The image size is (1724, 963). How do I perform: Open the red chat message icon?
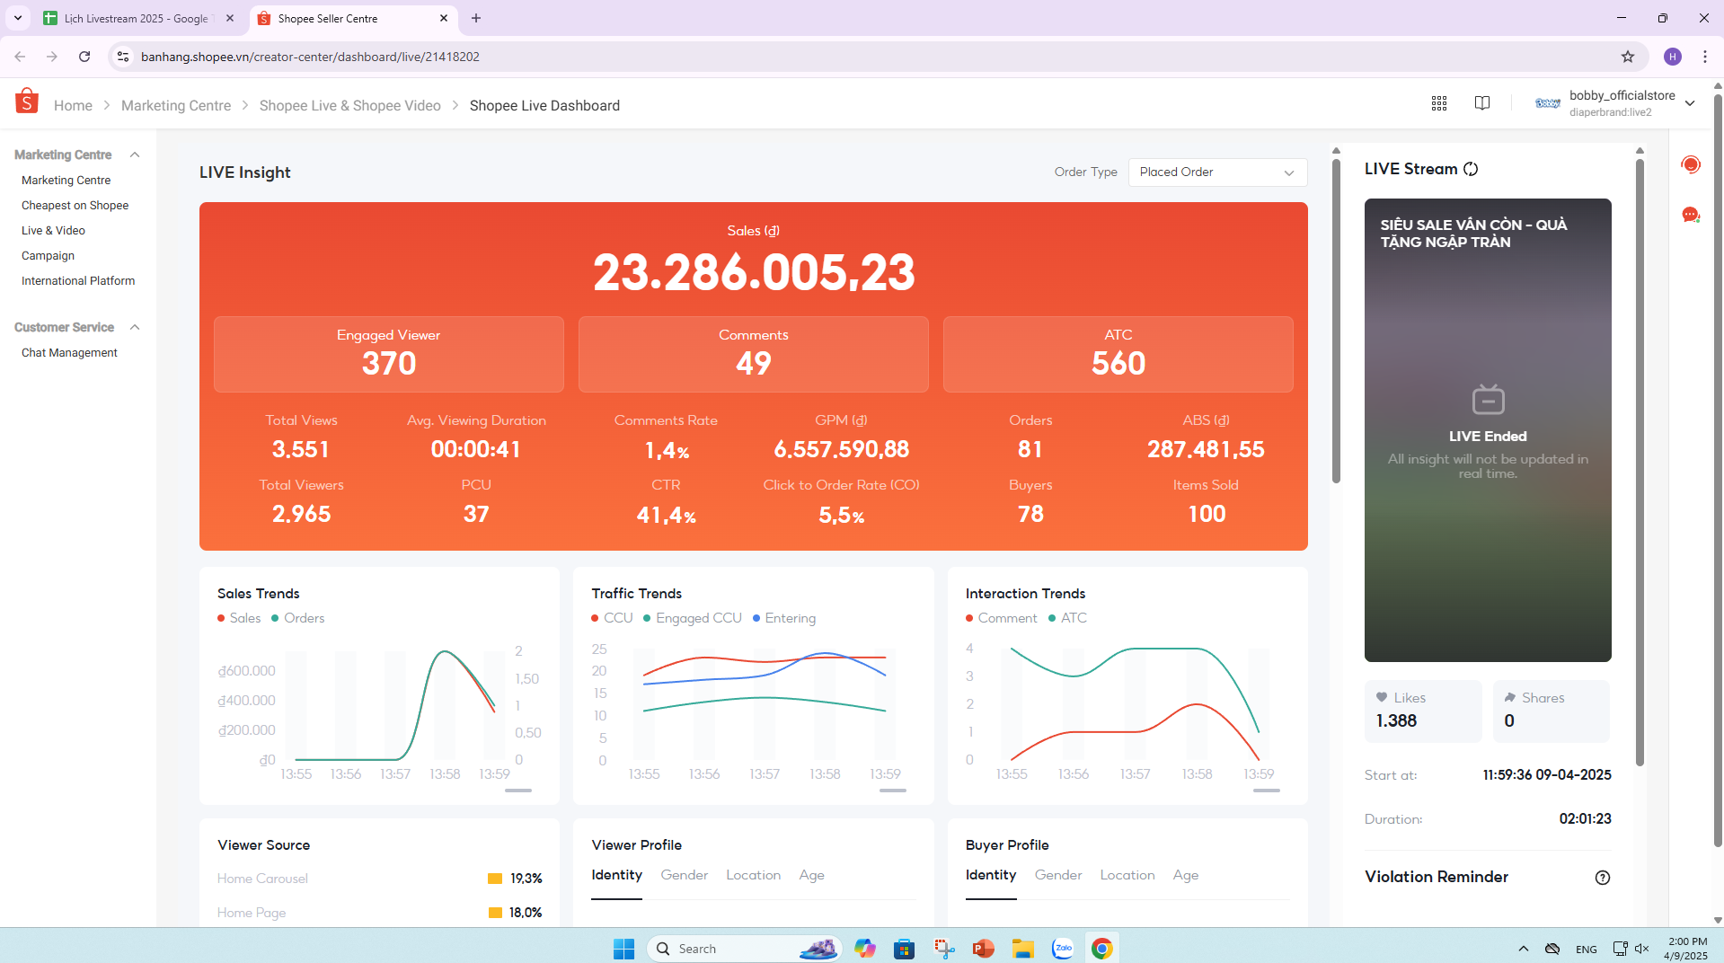pyautogui.click(x=1691, y=215)
